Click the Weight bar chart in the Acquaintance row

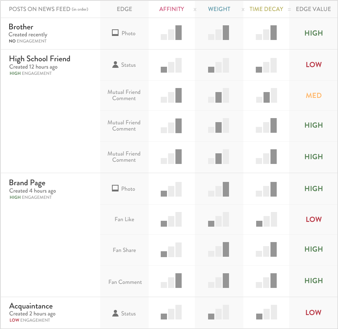click(219, 312)
